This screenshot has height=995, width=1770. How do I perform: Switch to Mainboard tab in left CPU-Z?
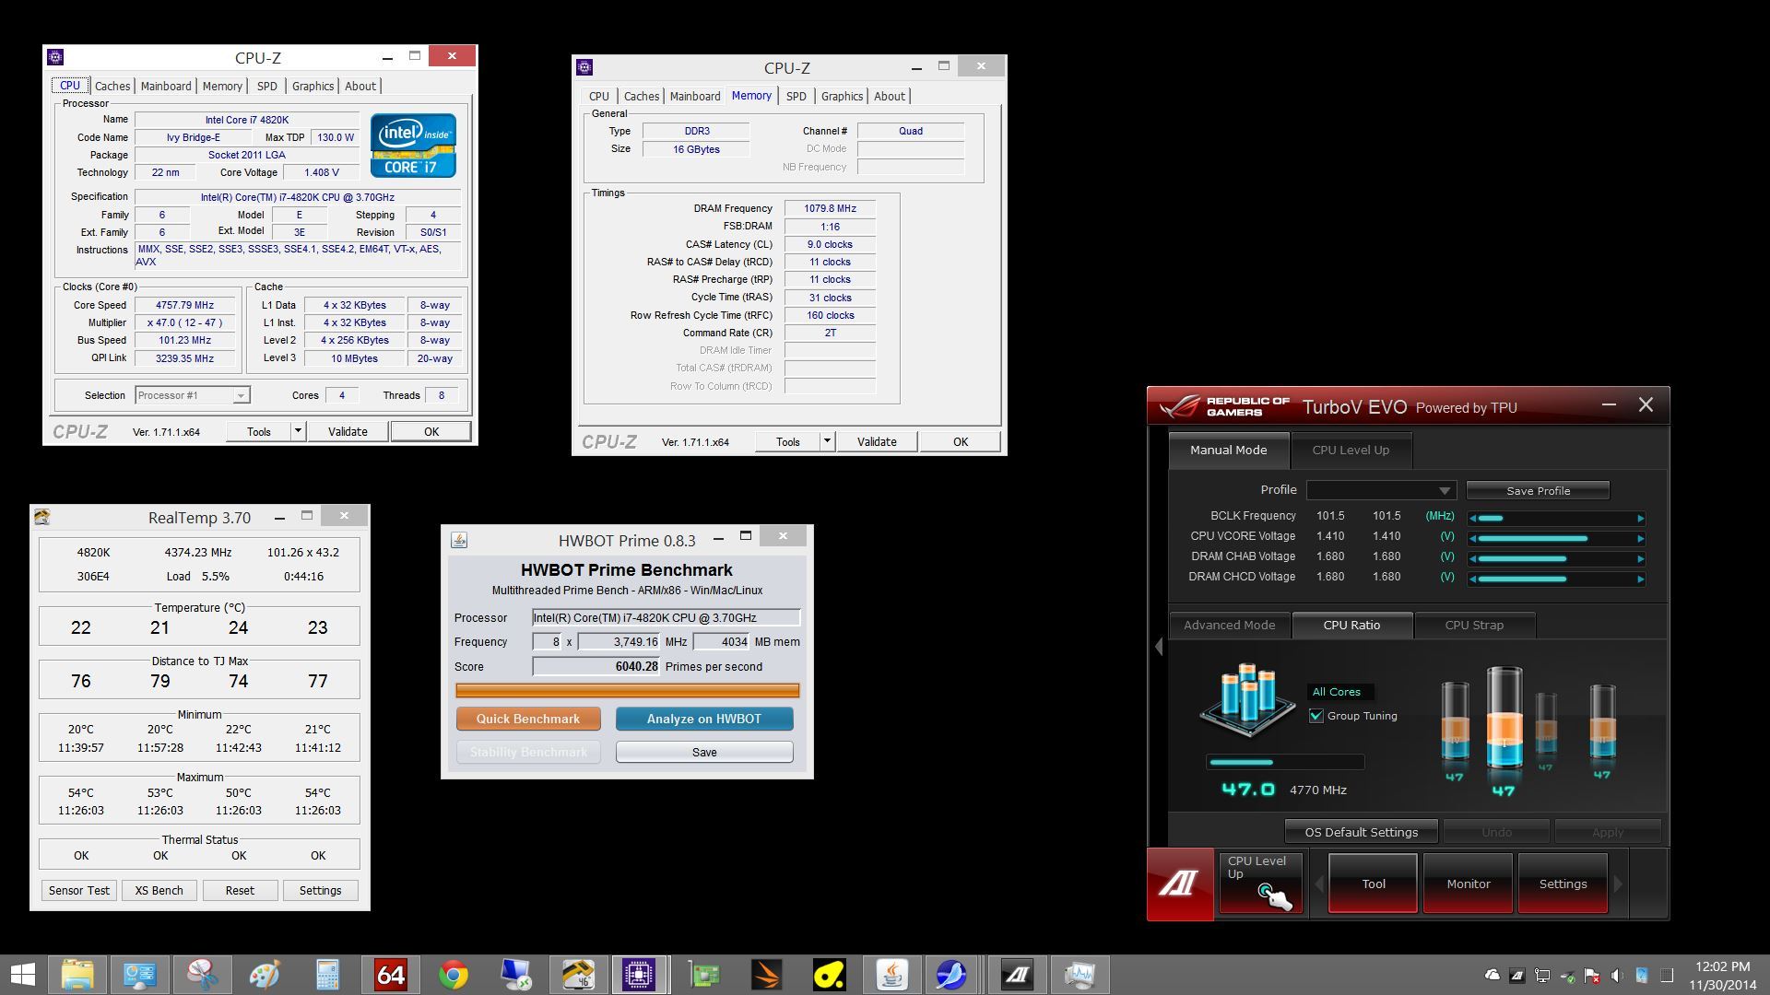pyautogui.click(x=166, y=86)
